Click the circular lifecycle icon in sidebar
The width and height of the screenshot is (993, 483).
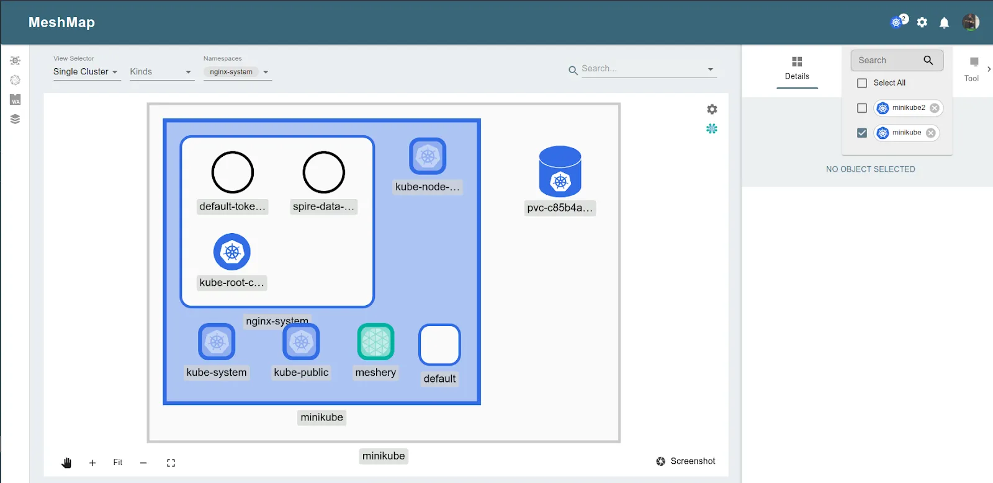pyautogui.click(x=16, y=80)
